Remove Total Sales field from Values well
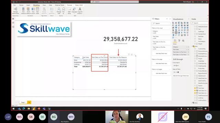The image size is (220, 123). (188, 50)
